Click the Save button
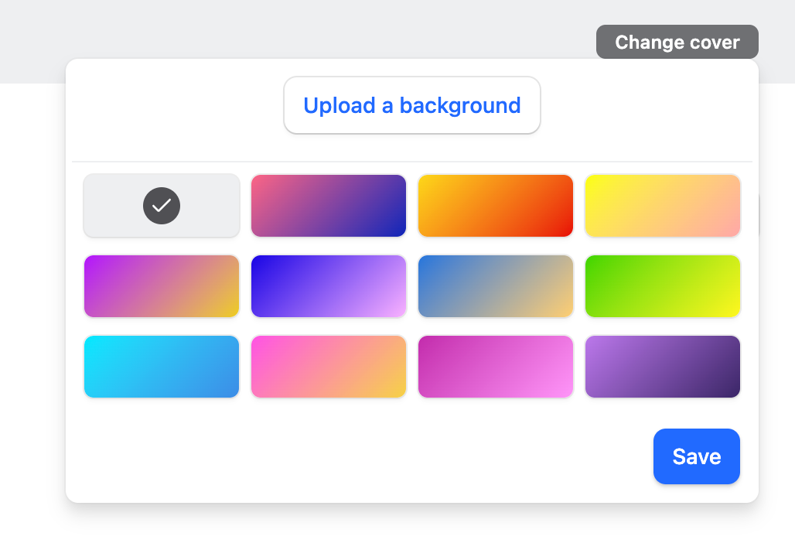The width and height of the screenshot is (795, 557). coord(695,456)
